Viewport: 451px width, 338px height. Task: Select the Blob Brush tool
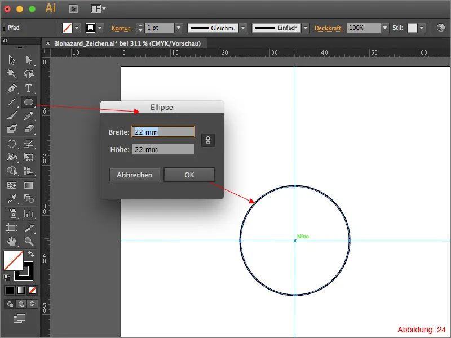click(12, 129)
